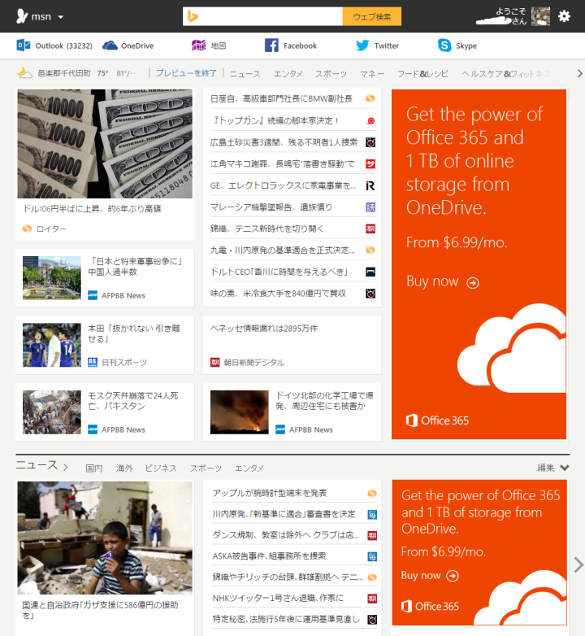Screen dimensions: 585x636
Task: Open the park thumbnail for 日本と将来軍事紛争に
Action: coord(52,278)
